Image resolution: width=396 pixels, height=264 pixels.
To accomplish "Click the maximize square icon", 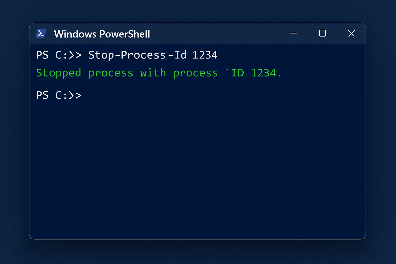I will point(322,34).
